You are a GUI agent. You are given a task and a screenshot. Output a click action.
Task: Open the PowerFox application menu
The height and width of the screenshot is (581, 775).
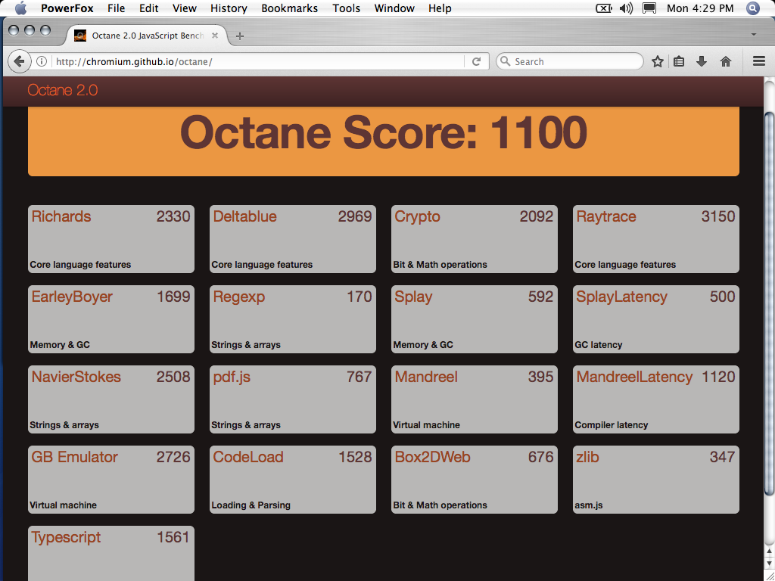(x=67, y=8)
